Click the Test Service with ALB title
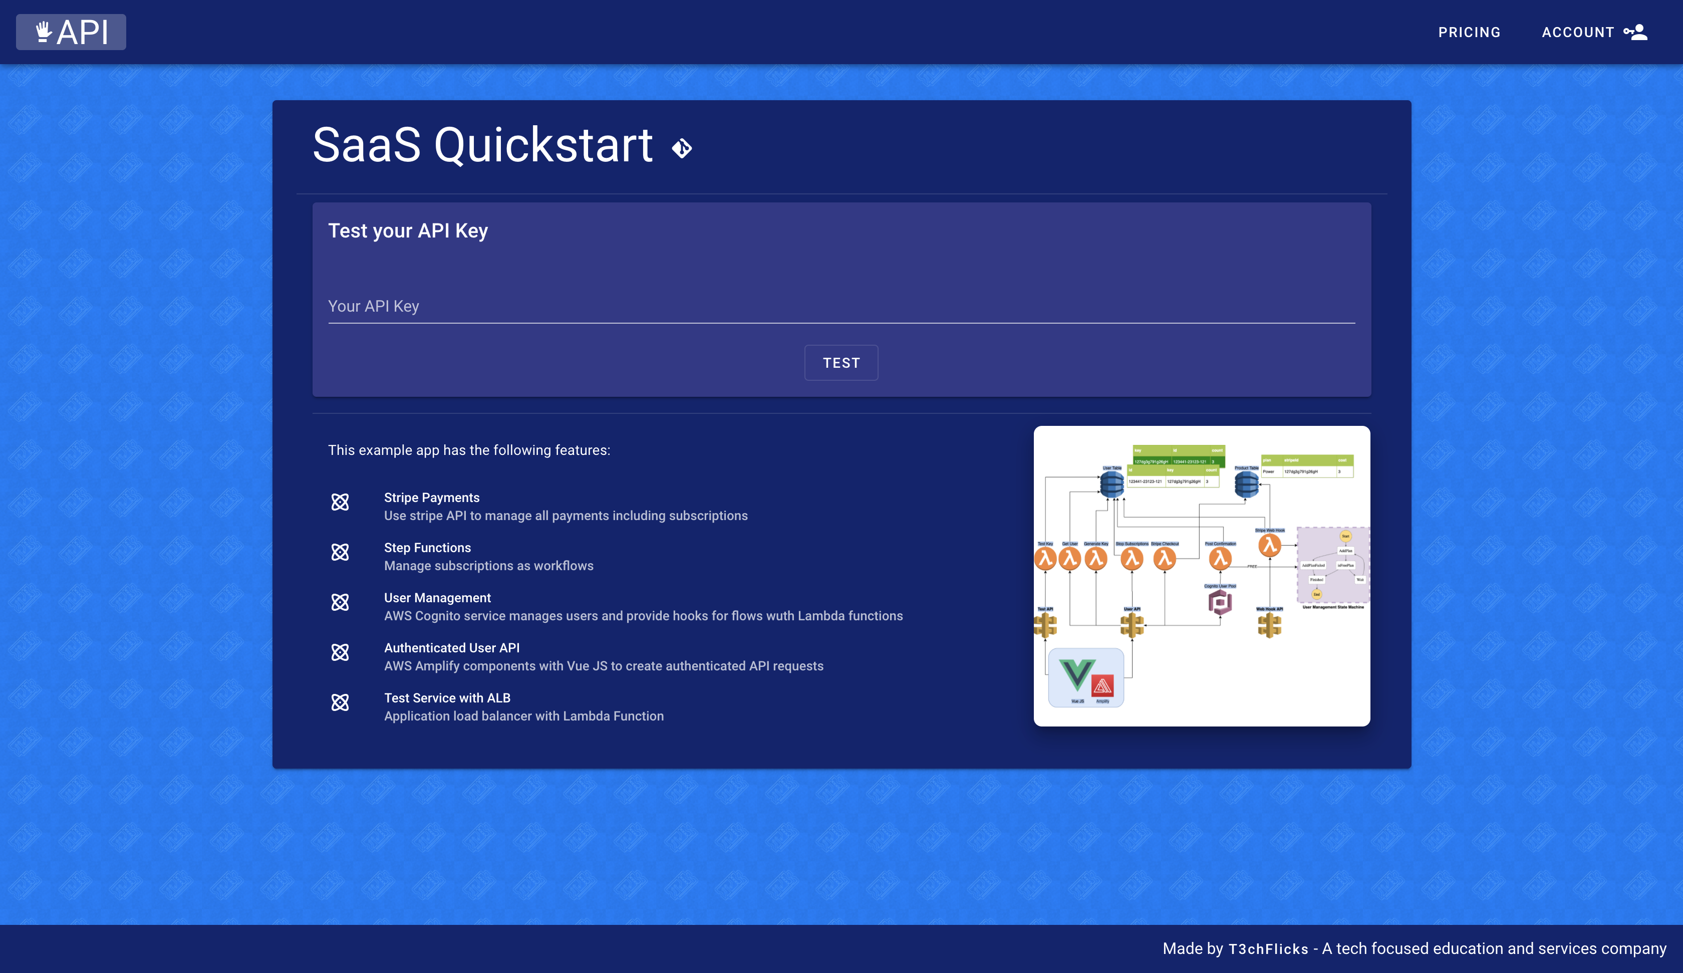 [447, 698]
